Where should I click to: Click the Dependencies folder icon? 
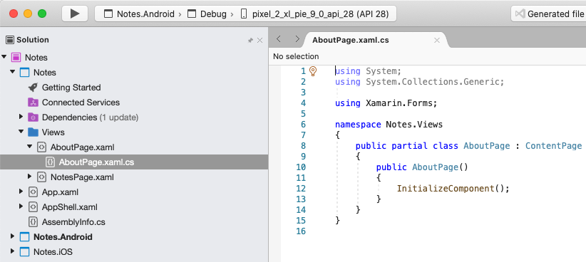click(x=33, y=117)
